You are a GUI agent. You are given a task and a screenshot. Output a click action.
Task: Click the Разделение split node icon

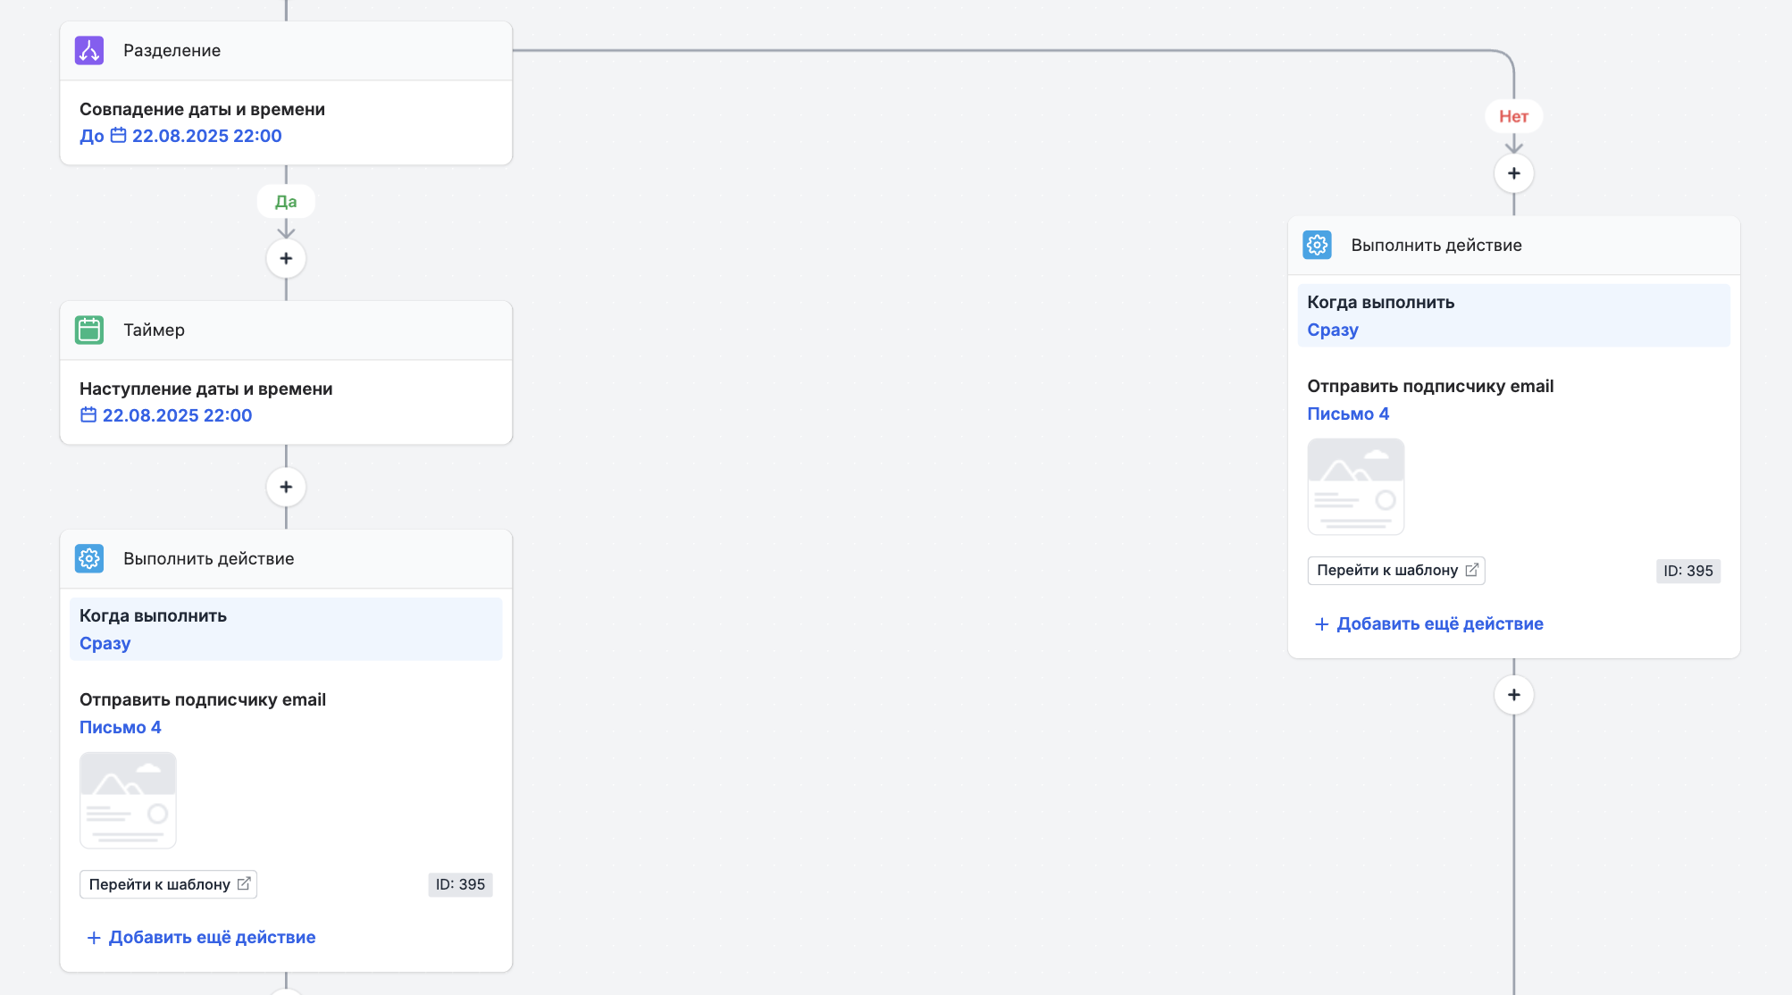tap(88, 50)
